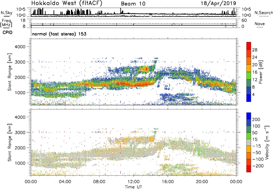
Task: Click the red bottom of the velocity color bar
Action: (249, 169)
